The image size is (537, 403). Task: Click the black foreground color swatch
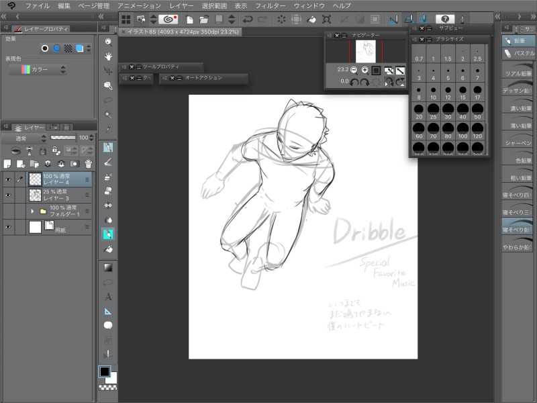point(105,371)
